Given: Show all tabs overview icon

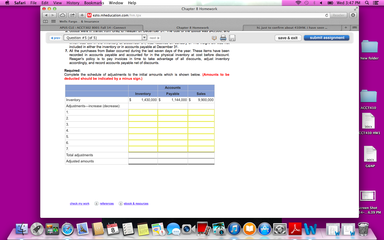Looking at the screenshot, I should 354,27.
